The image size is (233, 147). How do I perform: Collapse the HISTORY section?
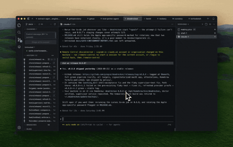[31, 55]
